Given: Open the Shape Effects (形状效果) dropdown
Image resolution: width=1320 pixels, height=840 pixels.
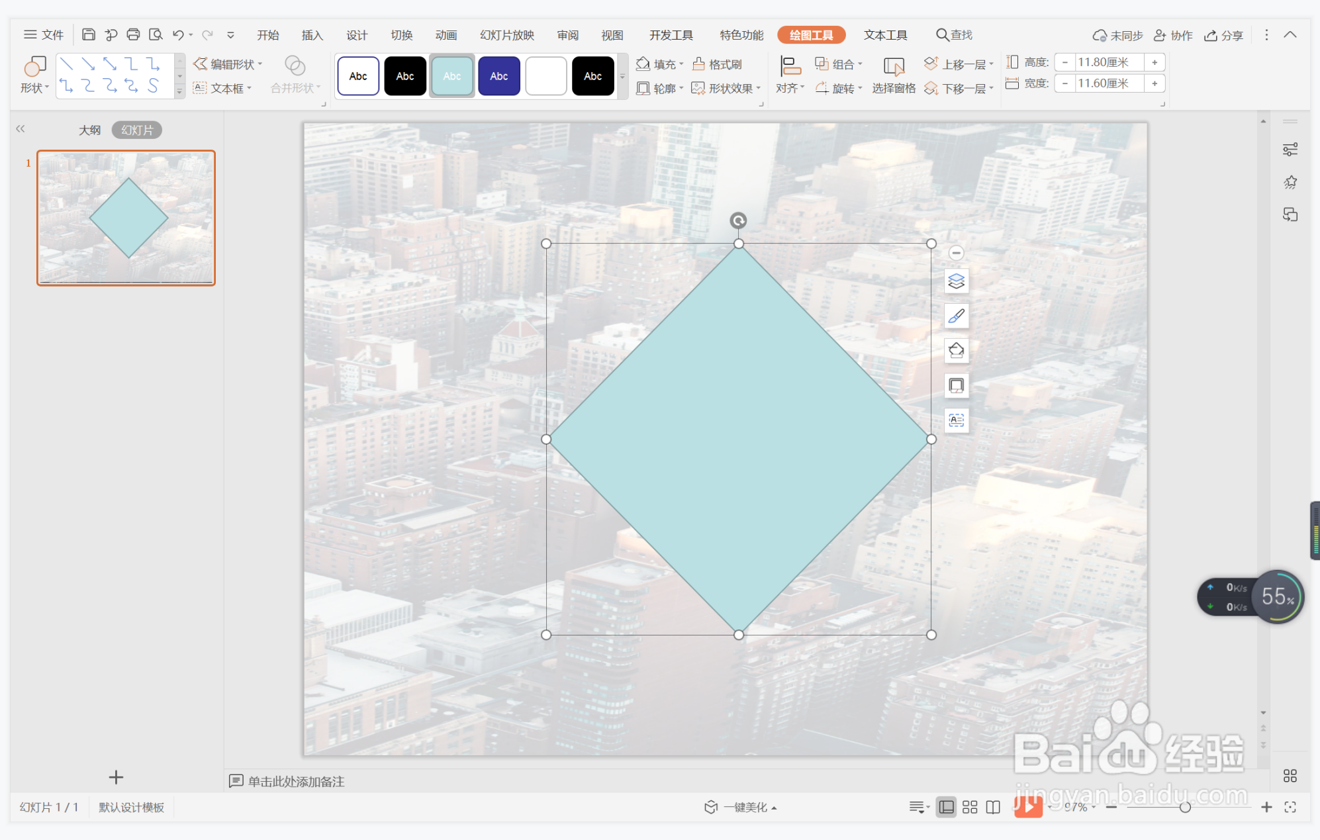Looking at the screenshot, I should pyautogui.click(x=726, y=88).
